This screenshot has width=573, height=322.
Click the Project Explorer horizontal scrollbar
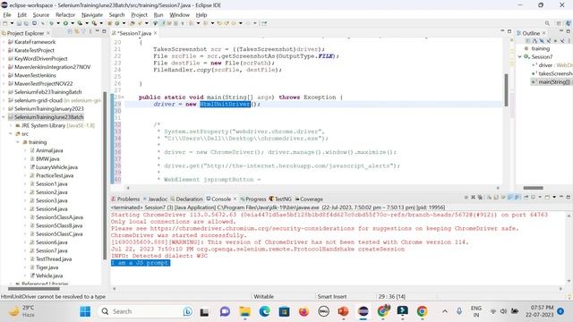coord(34,289)
